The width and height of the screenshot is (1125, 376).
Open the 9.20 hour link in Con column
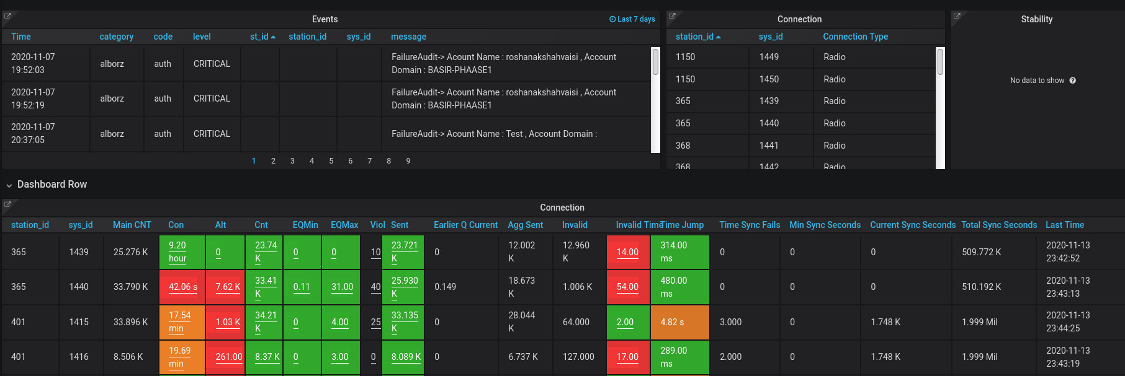pyautogui.click(x=177, y=252)
